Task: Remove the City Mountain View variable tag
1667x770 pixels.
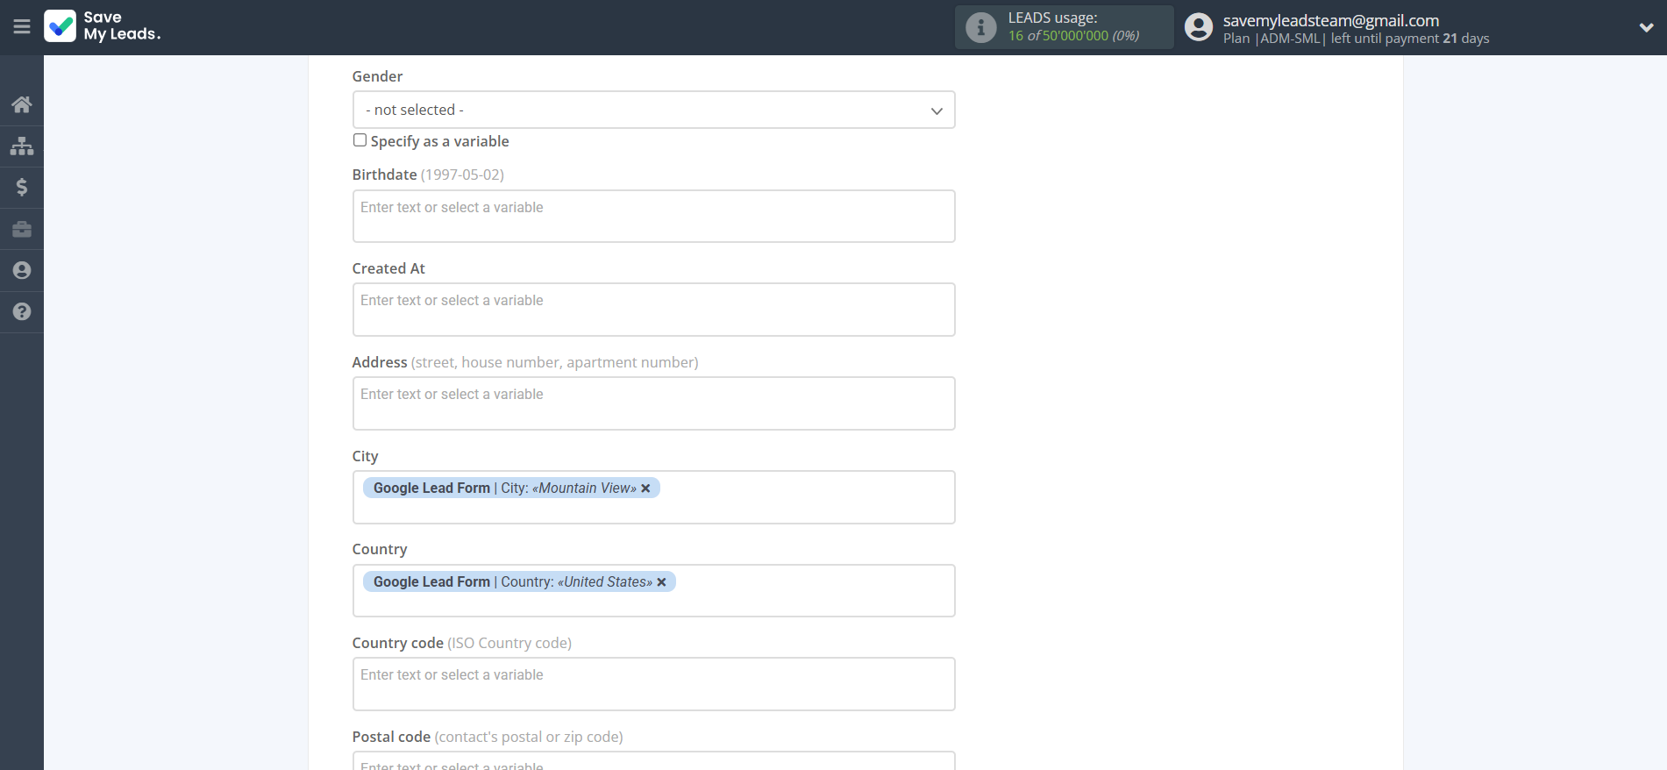Action: click(645, 488)
